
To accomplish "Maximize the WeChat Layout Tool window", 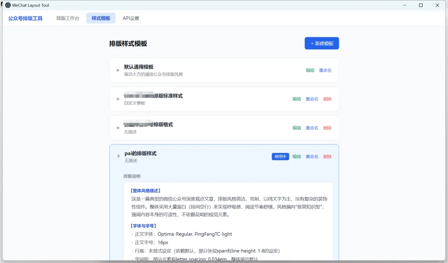I will tap(421, 5).
